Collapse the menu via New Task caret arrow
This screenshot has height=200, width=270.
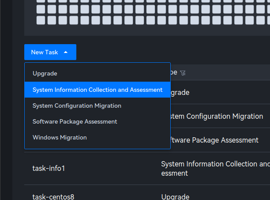pos(66,52)
